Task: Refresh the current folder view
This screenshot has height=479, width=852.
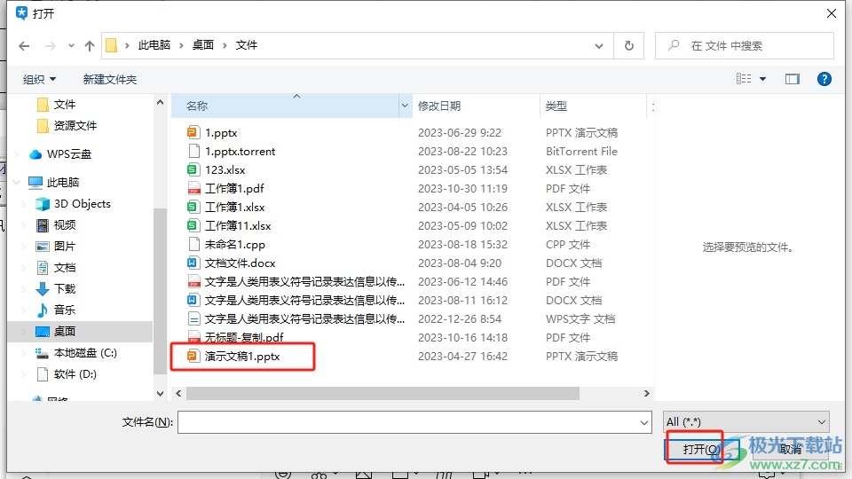Action: click(x=629, y=45)
